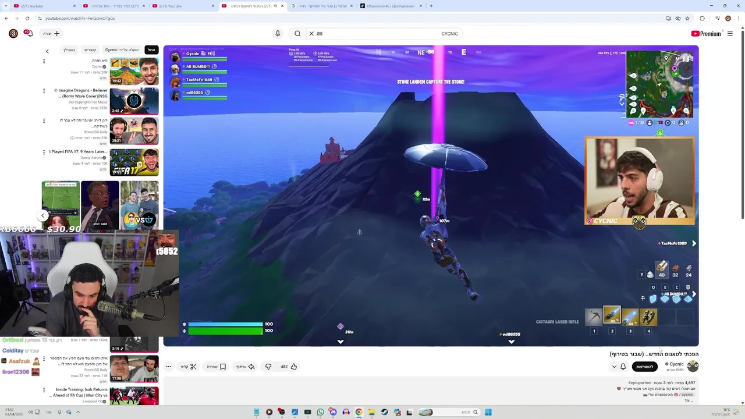The width and height of the screenshot is (745, 419).
Task: Reload the page
Action: point(27,18)
